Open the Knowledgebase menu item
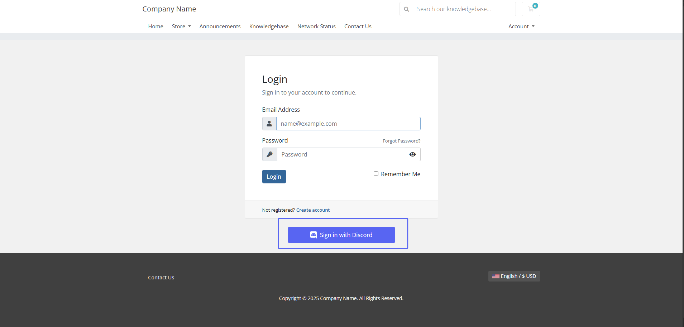Viewport: 684px width, 327px height. click(x=269, y=27)
